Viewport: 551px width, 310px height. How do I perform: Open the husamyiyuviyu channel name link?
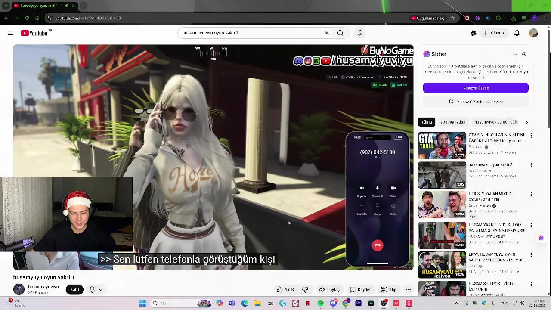point(43,287)
